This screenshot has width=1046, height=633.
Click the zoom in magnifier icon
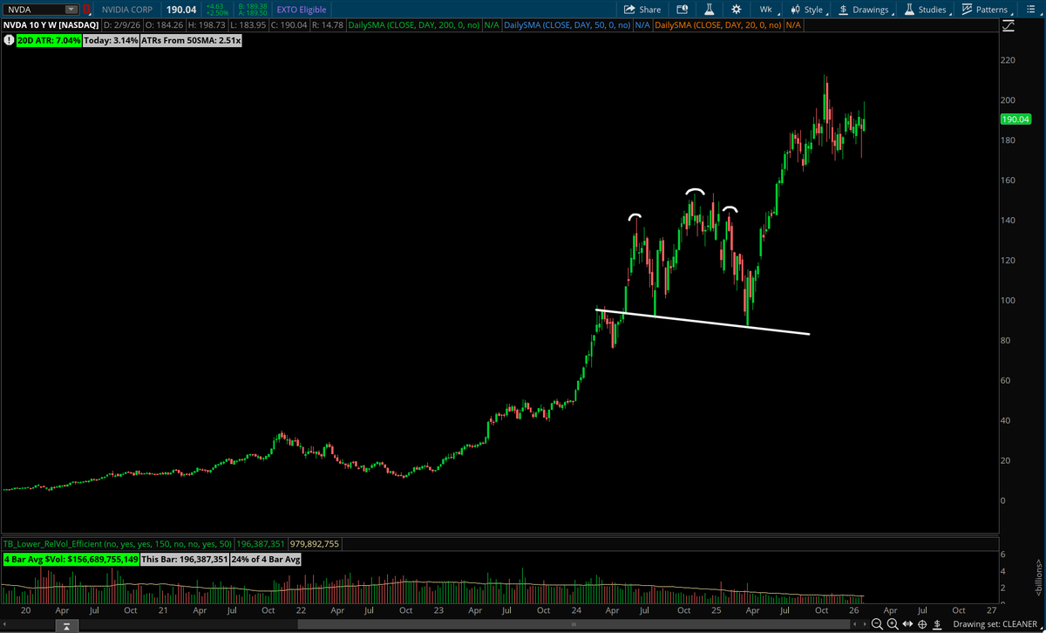892,624
